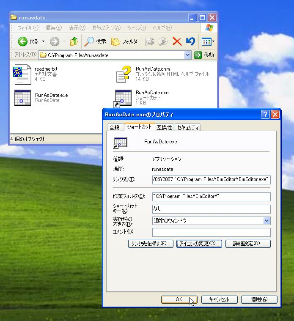This screenshot has height=321, width=294.
Task: Click the Go (移動) button beside address bar
Action: click(204, 55)
